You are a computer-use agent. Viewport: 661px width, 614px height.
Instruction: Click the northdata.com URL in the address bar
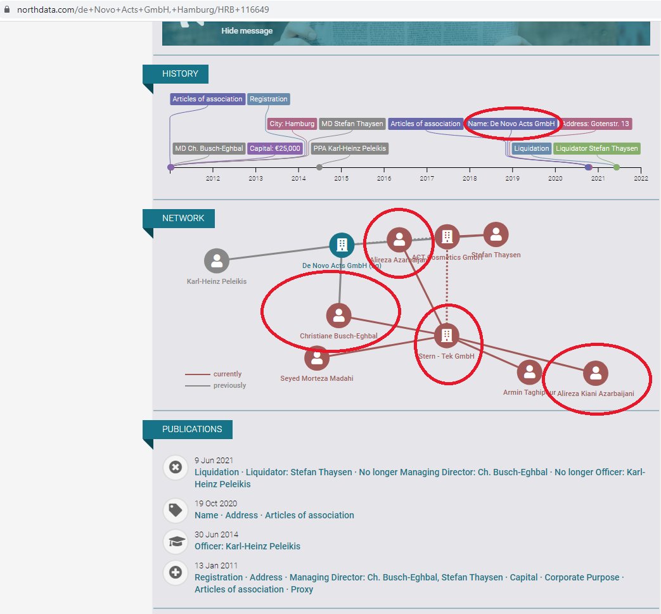143,10
